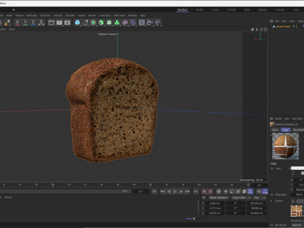The height and width of the screenshot is (228, 304).
Task: Open the Attribute Manager Mode menu
Action: 278,118
